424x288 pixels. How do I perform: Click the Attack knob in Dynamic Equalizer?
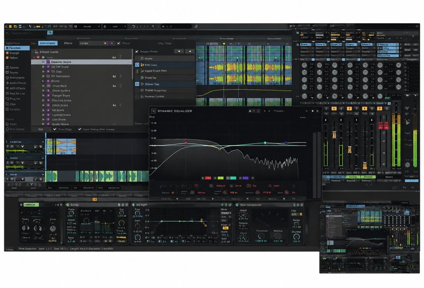[211, 186]
